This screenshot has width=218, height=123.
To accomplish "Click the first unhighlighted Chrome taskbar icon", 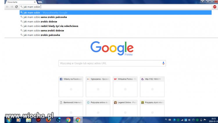I will 68,120.
